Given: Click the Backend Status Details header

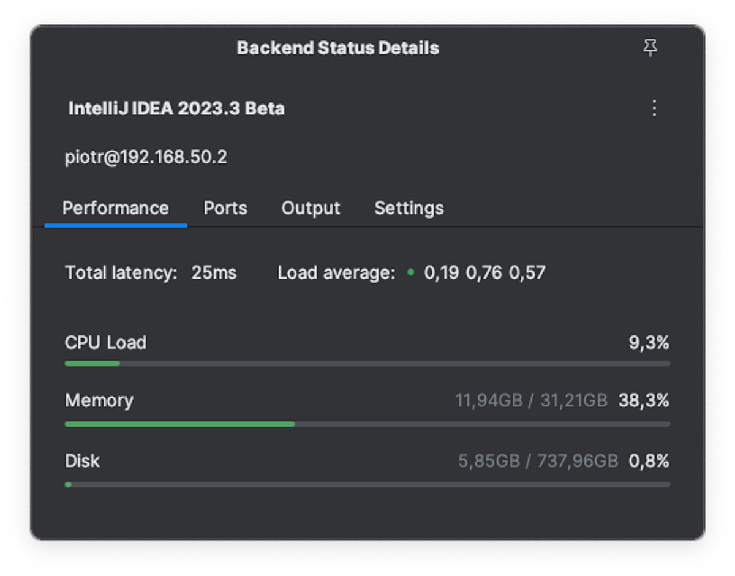Looking at the screenshot, I should click(338, 48).
